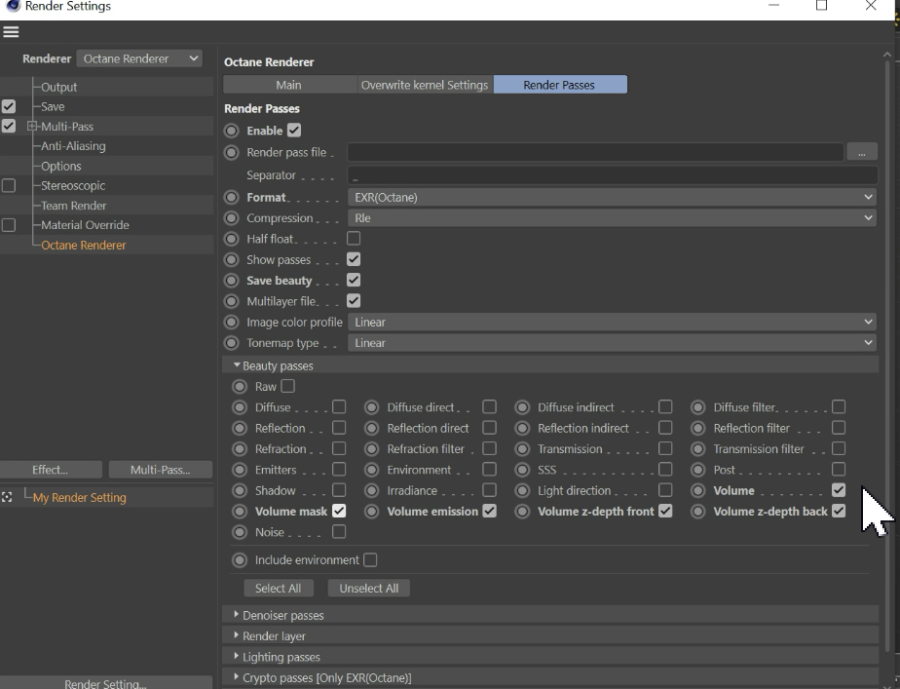Toggle the Show passes checkbox

[x=354, y=259]
